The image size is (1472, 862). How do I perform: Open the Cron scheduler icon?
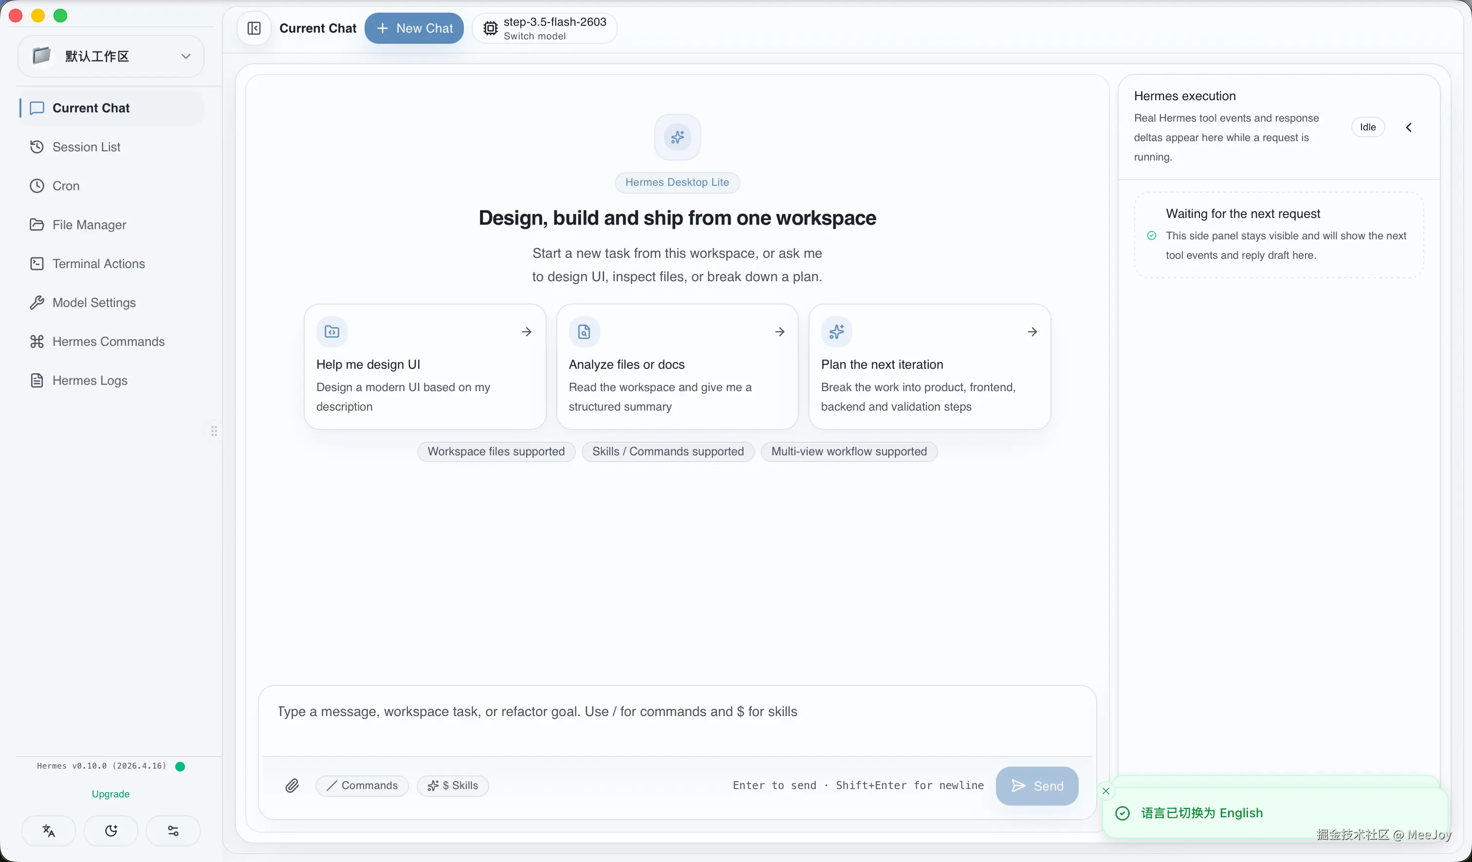(37, 186)
